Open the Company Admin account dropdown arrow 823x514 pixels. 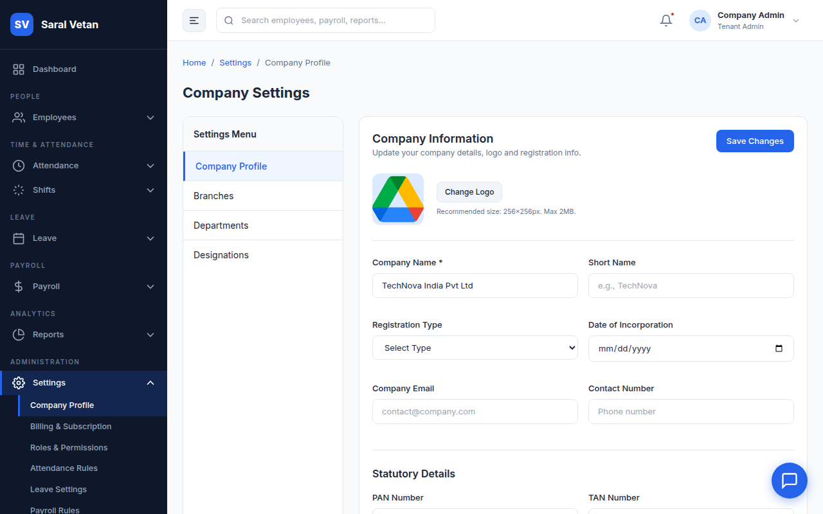(796, 21)
